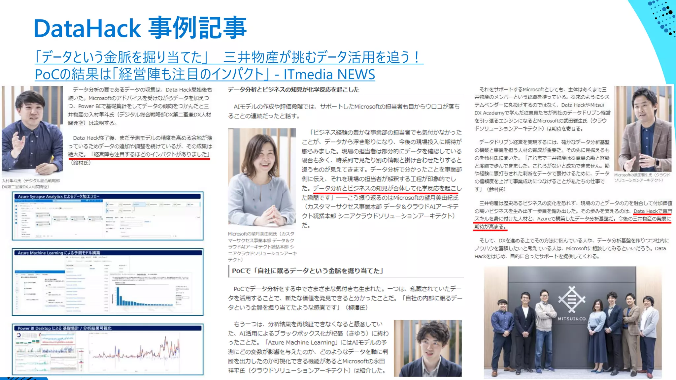Click paragraph starting 'データ分析の要であるデータの収集は'
The width and height of the screenshot is (676, 380).
pyautogui.click(x=140, y=106)
